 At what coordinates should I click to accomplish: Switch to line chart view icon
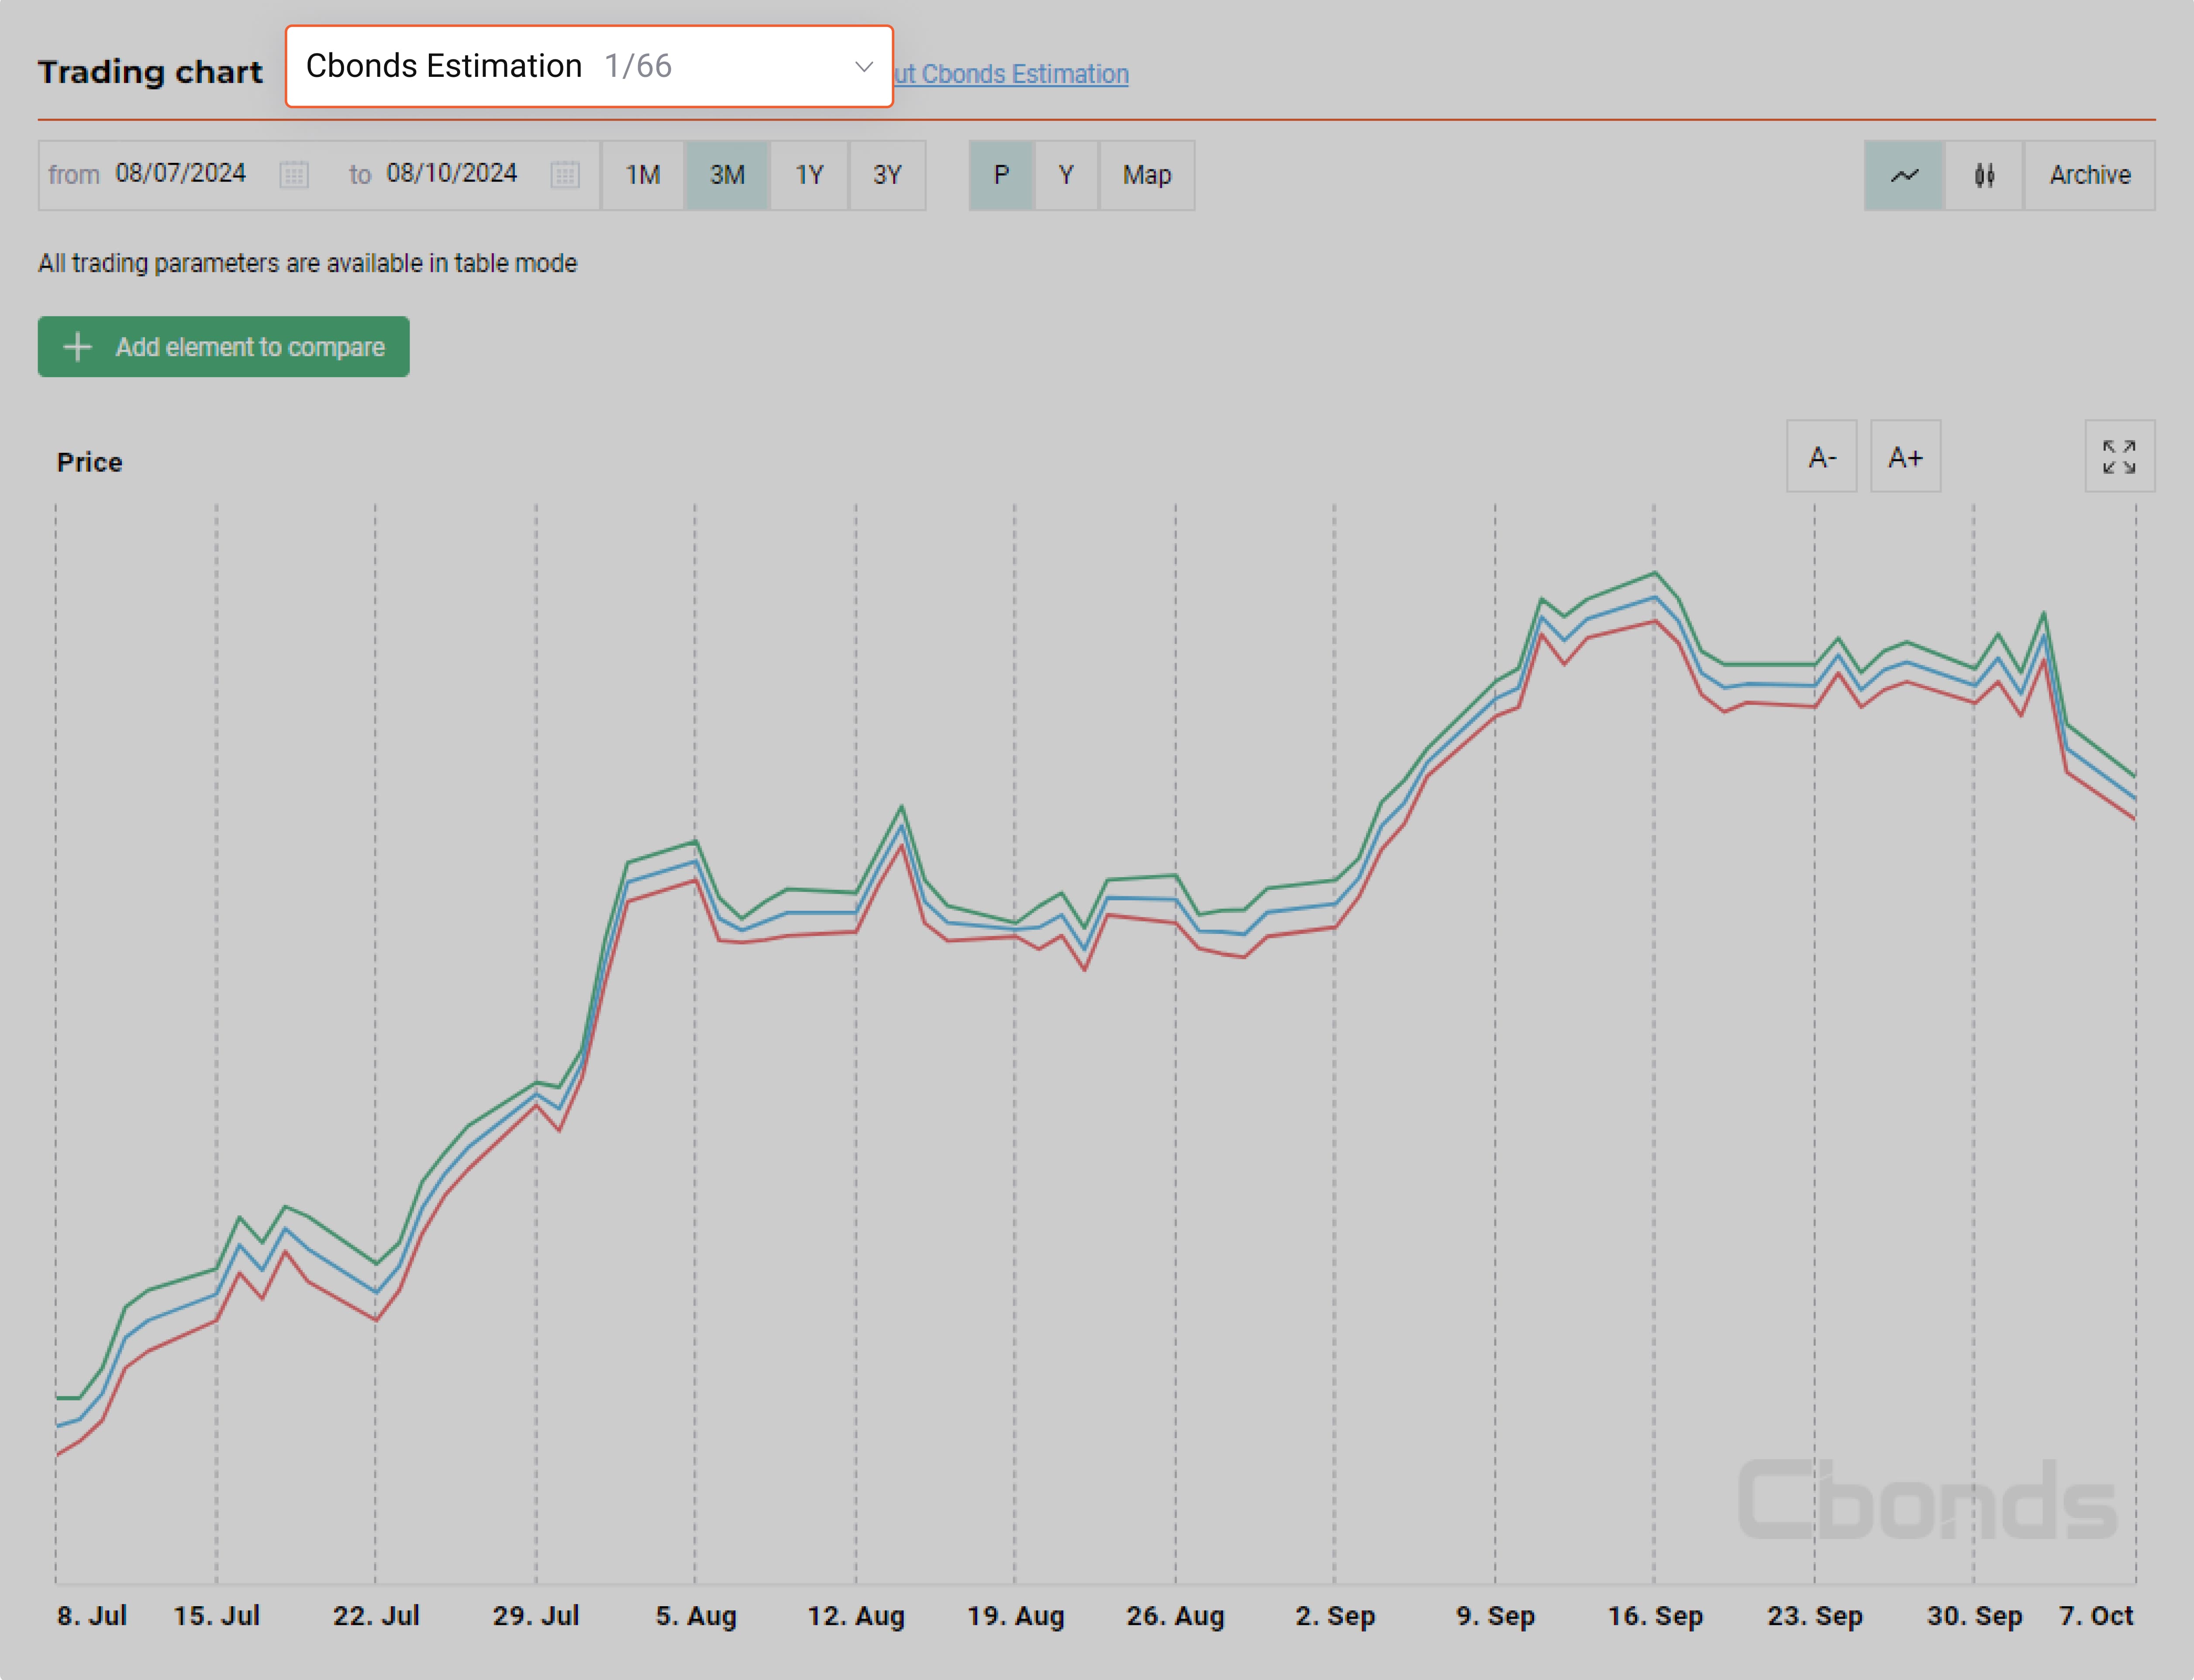pyautogui.click(x=1904, y=175)
